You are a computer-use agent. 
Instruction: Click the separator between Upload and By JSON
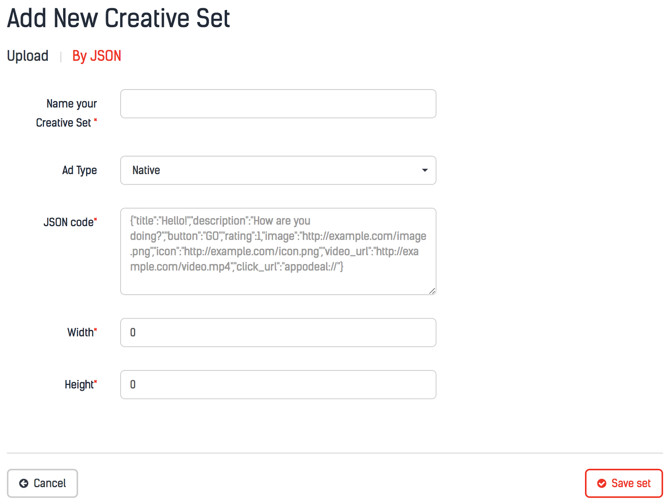coord(61,57)
